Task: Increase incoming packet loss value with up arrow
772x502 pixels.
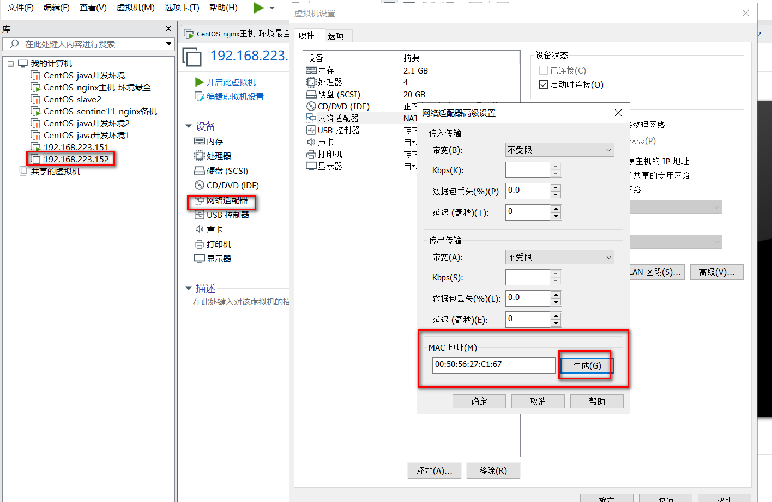Action: coord(556,187)
